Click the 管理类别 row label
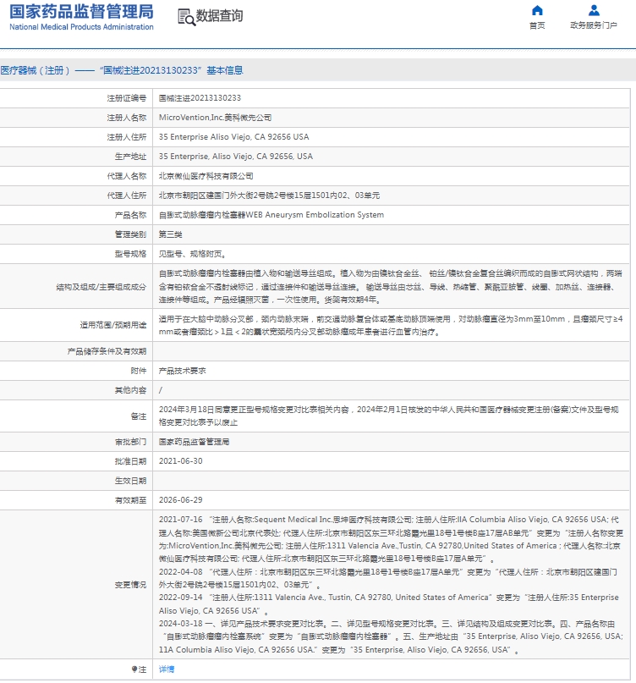The height and width of the screenshot is (683, 636). pos(130,234)
